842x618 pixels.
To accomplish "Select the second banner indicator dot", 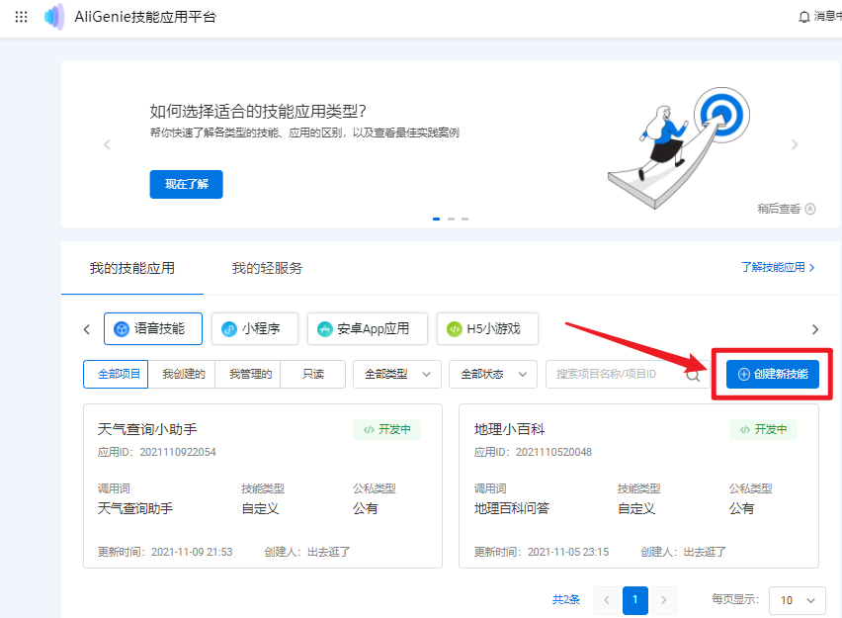I will click(x=451, y=219).
